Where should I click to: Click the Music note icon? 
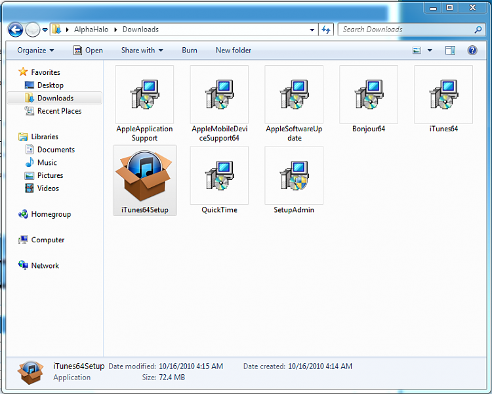pos(29,162)
